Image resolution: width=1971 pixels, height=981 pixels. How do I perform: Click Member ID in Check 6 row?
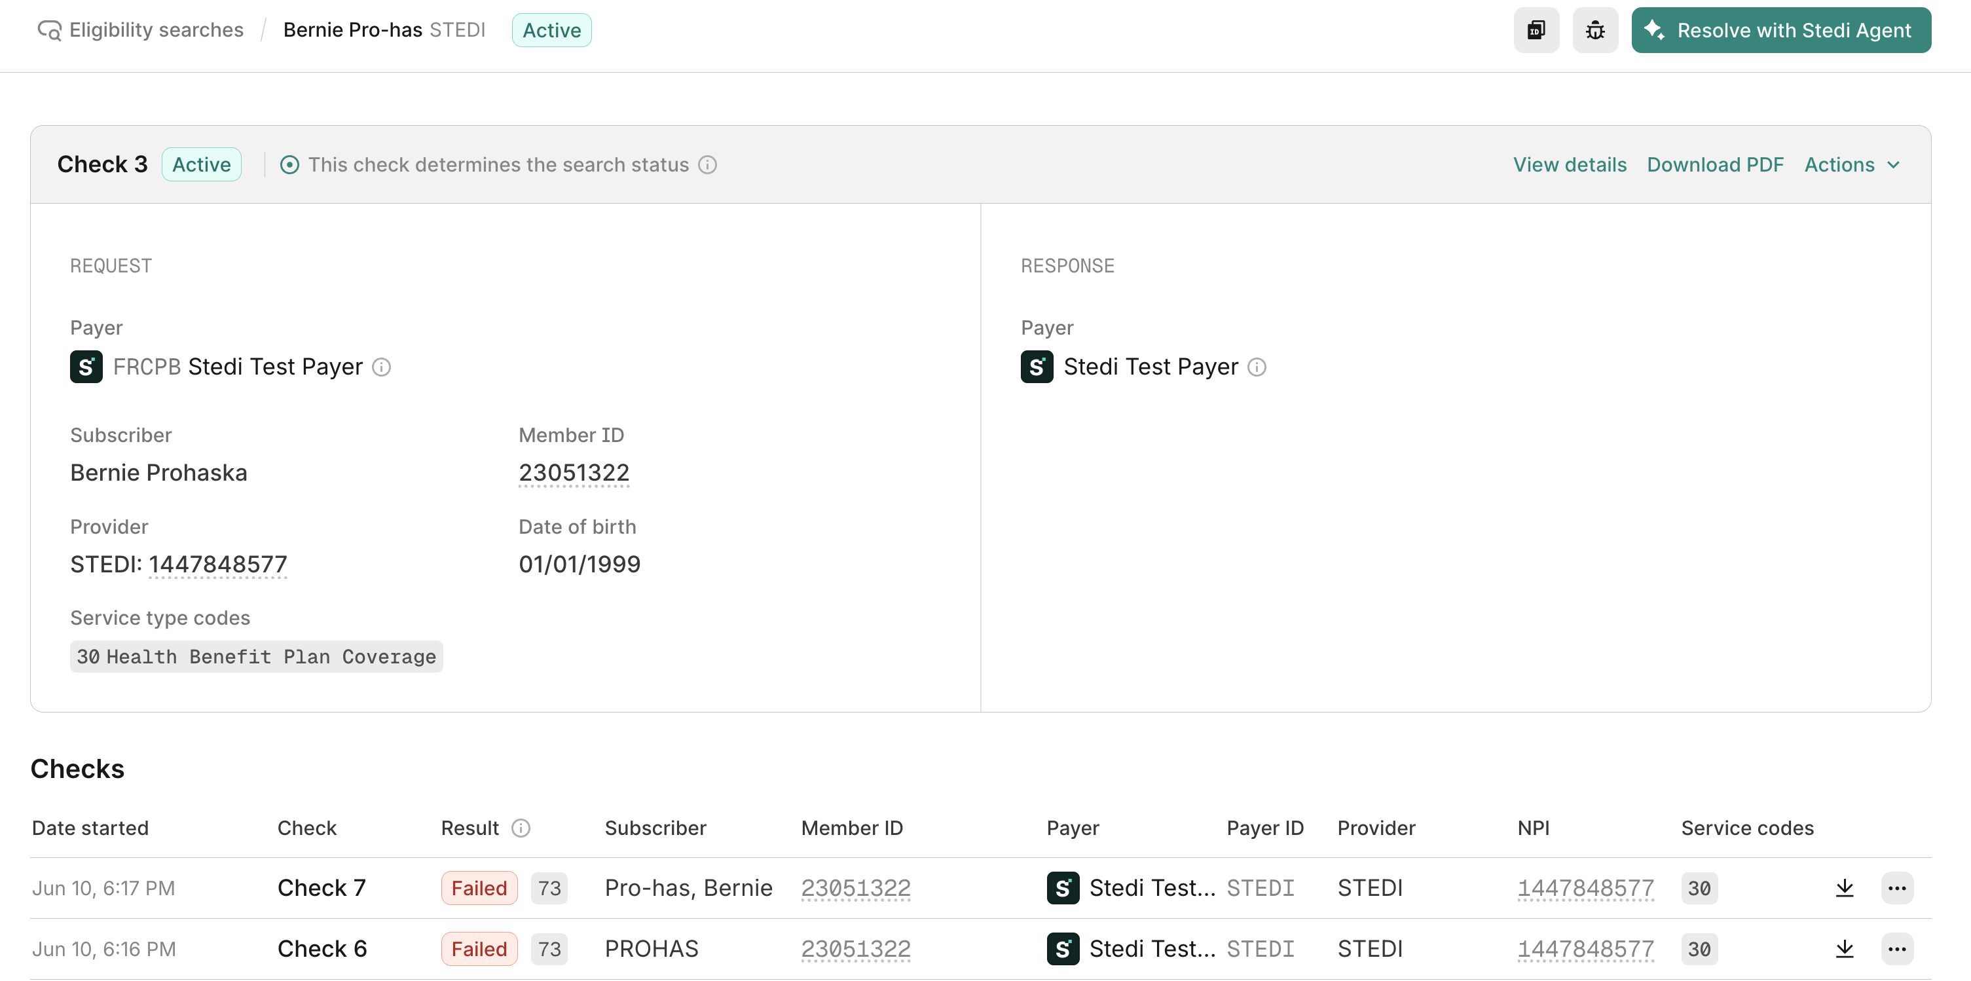855,949
